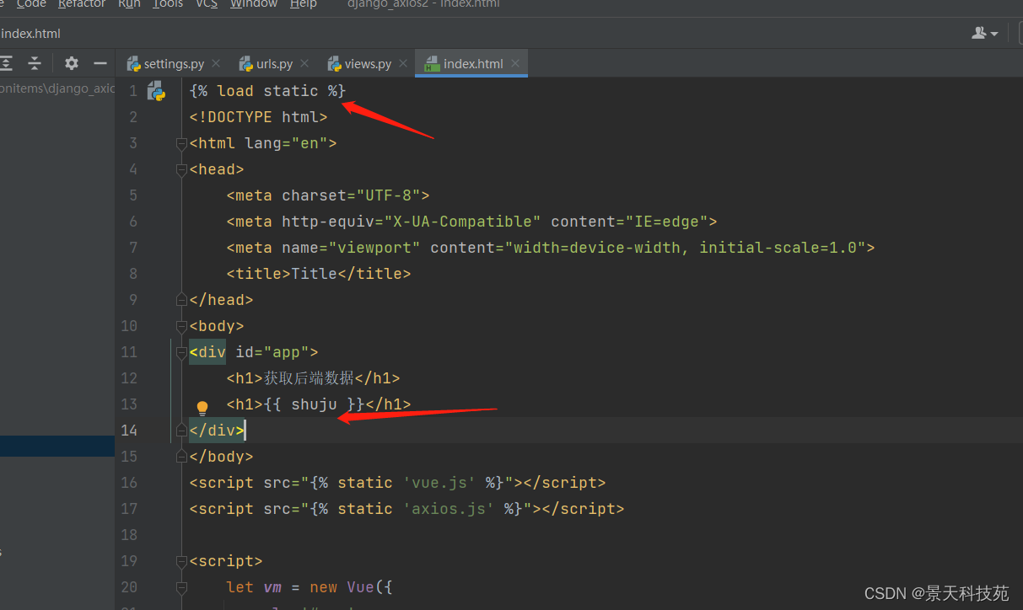Click the viewport content width string

(x=685, y=248)
